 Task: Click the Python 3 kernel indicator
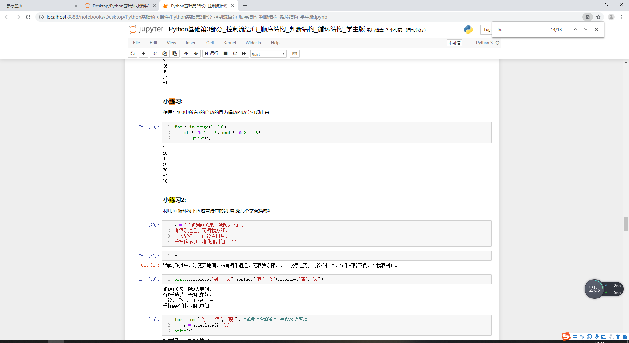tap(487, 43)
